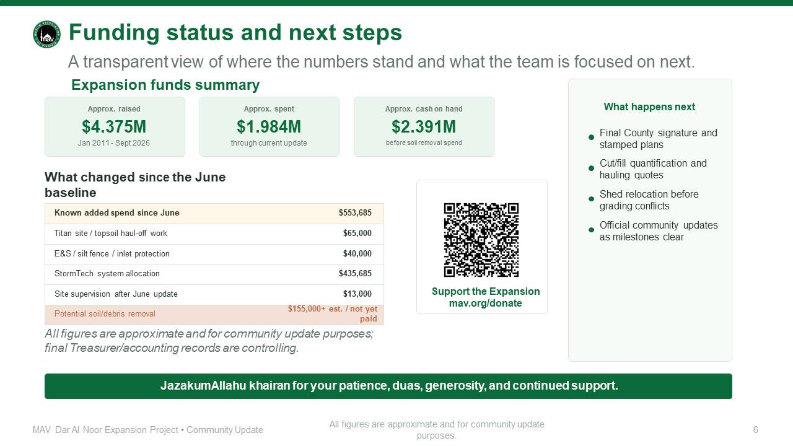Click the '$65,000' amount cell
The image size is (793, 446).
(357, 234)
